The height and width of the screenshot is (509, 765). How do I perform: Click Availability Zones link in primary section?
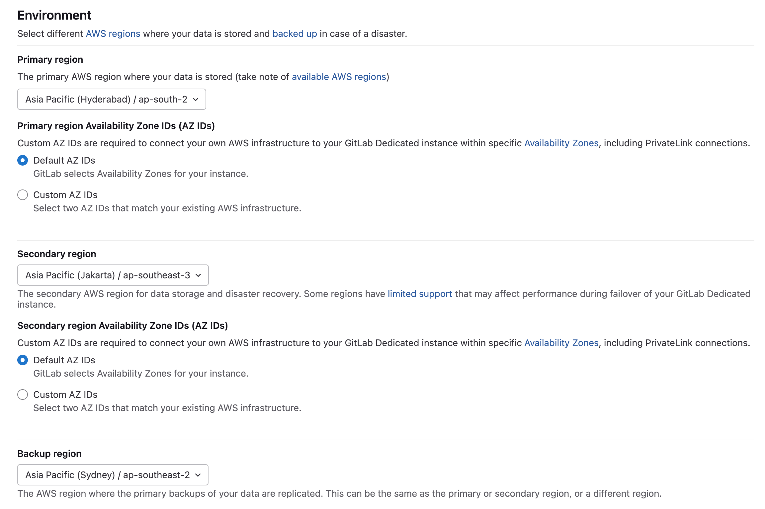[x=560, y=143]
